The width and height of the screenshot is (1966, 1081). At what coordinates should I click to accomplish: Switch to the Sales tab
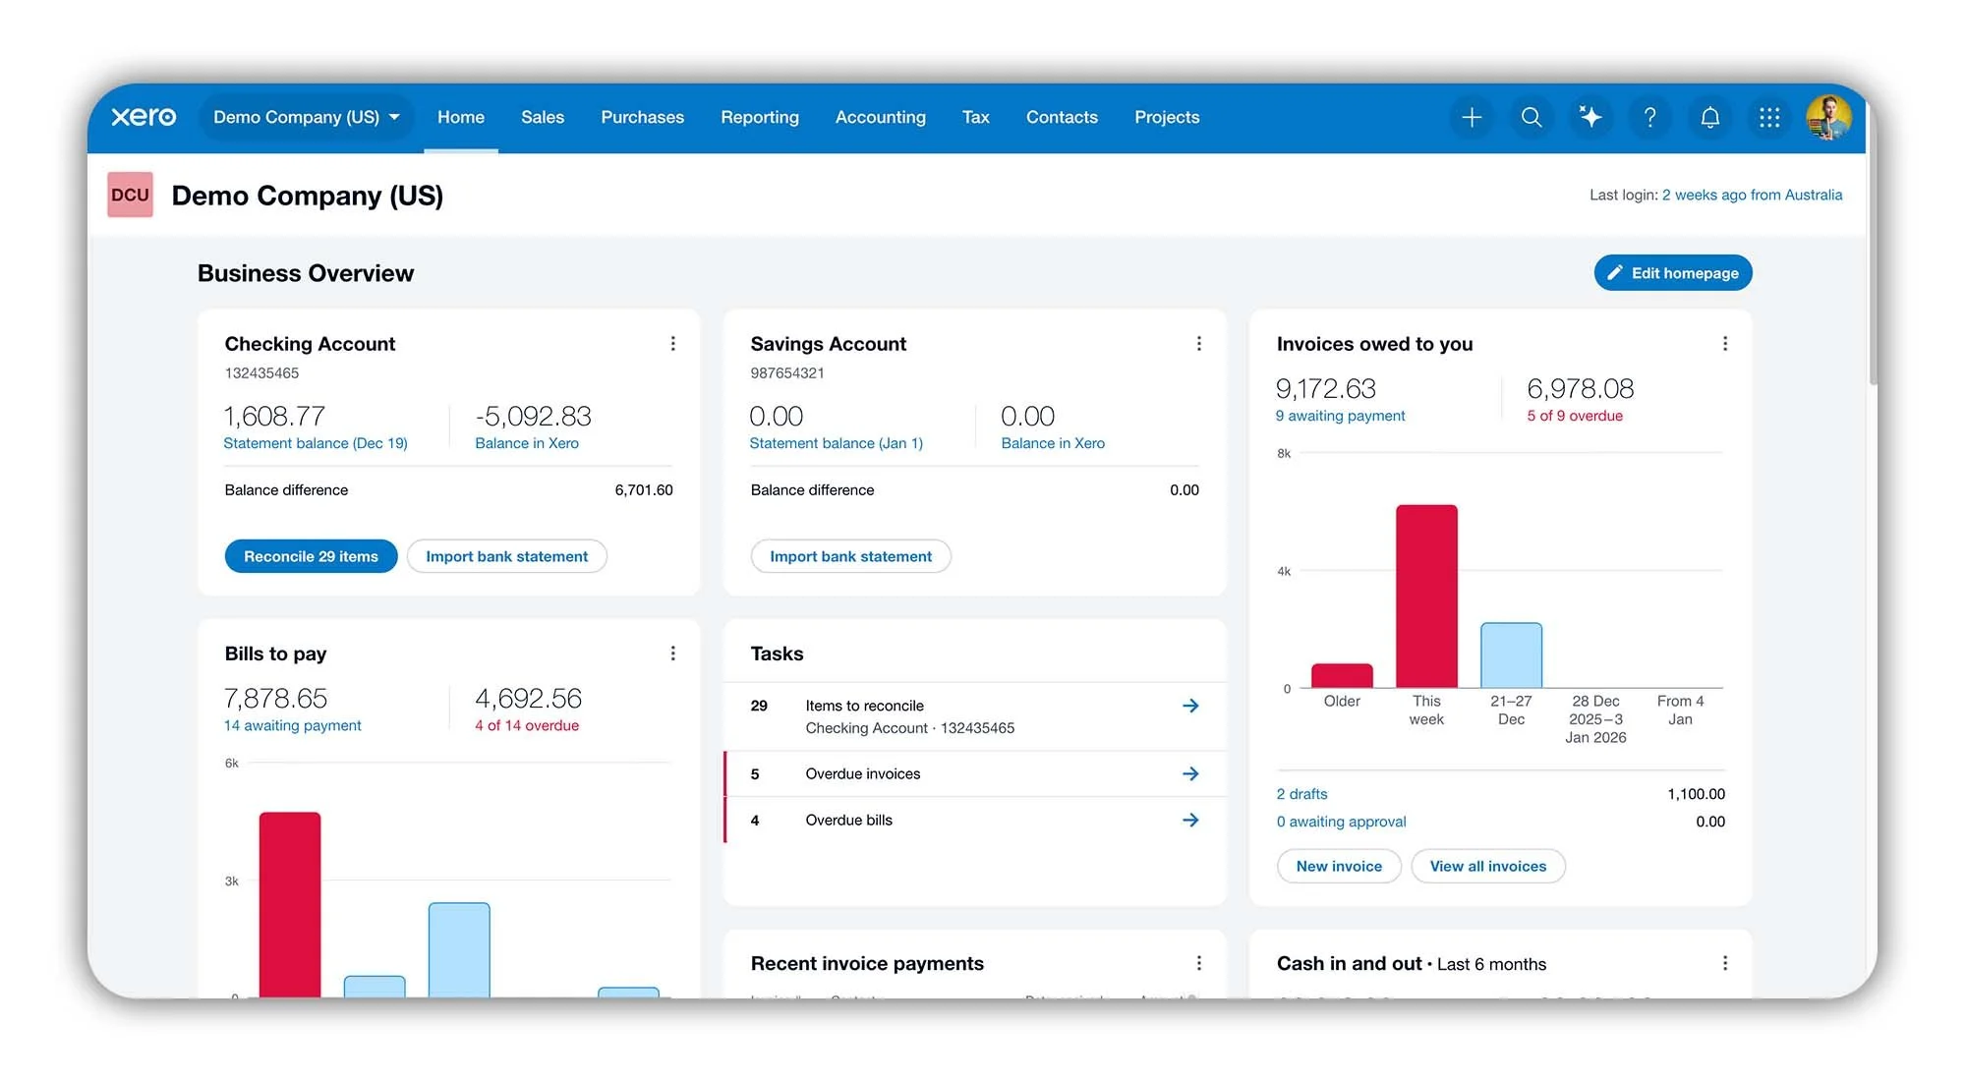(x=542, y=117)
